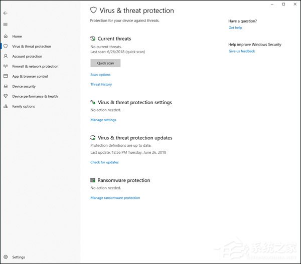Click the Check for updates link
Screen dimensions: 301x264
click(104, 162)
